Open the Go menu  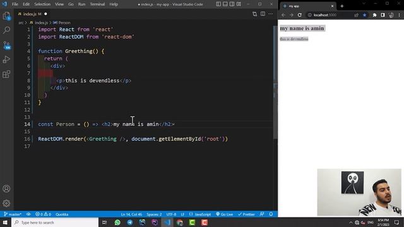(71, 4)
